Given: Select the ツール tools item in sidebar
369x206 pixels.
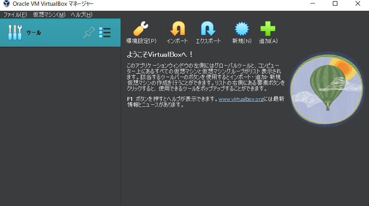Looking at the screenshot, I should pyautogui.click(x=60, y=33).
